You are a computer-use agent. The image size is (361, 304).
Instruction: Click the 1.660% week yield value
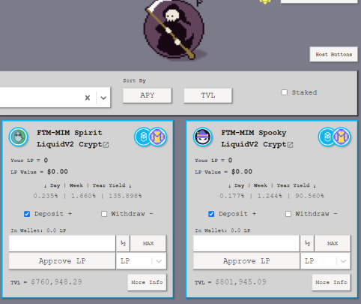click(x=83, y=196)
